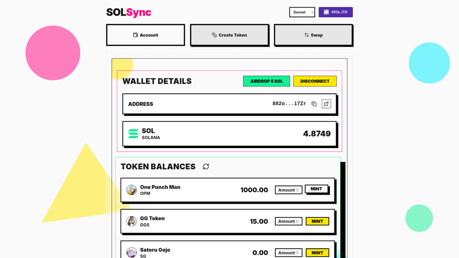
Task: Copy the wallet address using copy icon
Action: 314,104
